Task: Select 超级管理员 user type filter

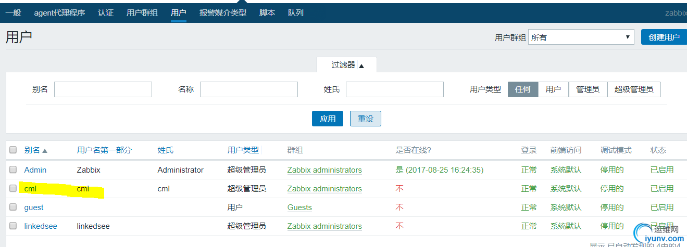Action: [633, 89]
